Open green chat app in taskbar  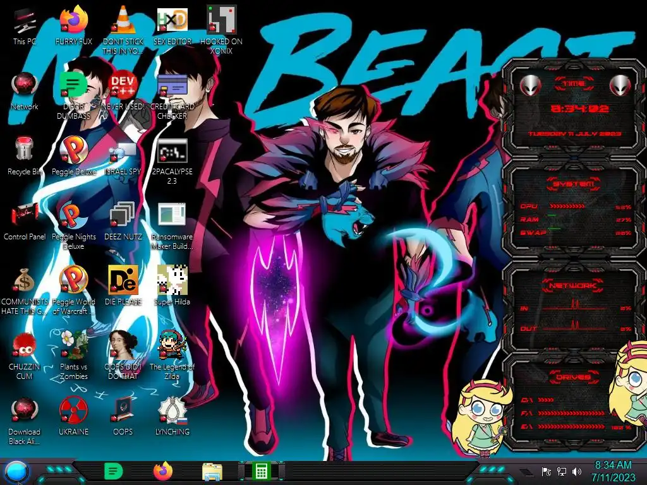[x=113, y=471]
